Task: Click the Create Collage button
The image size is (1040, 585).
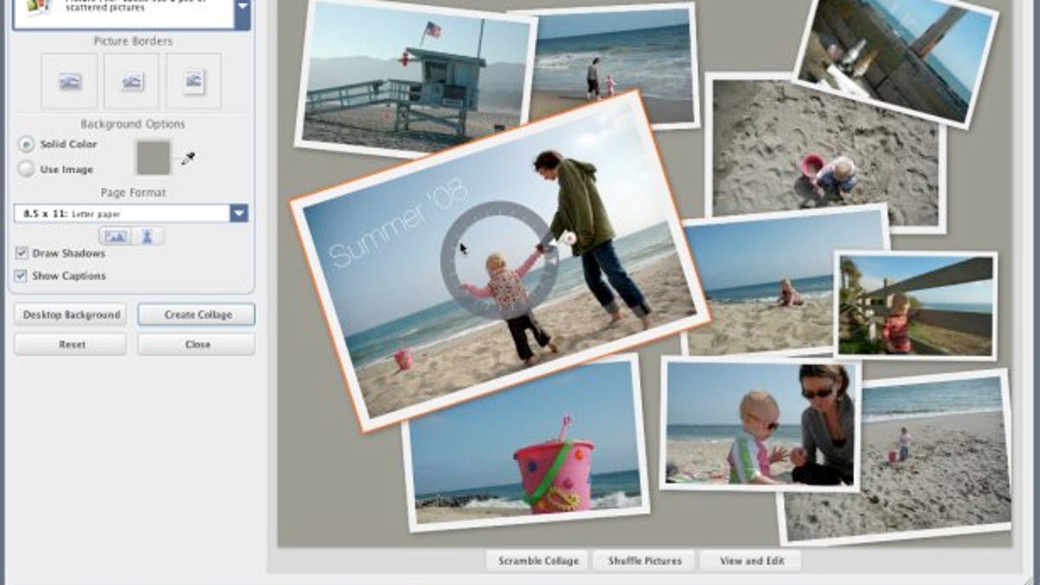Action: tap(196, 315)
